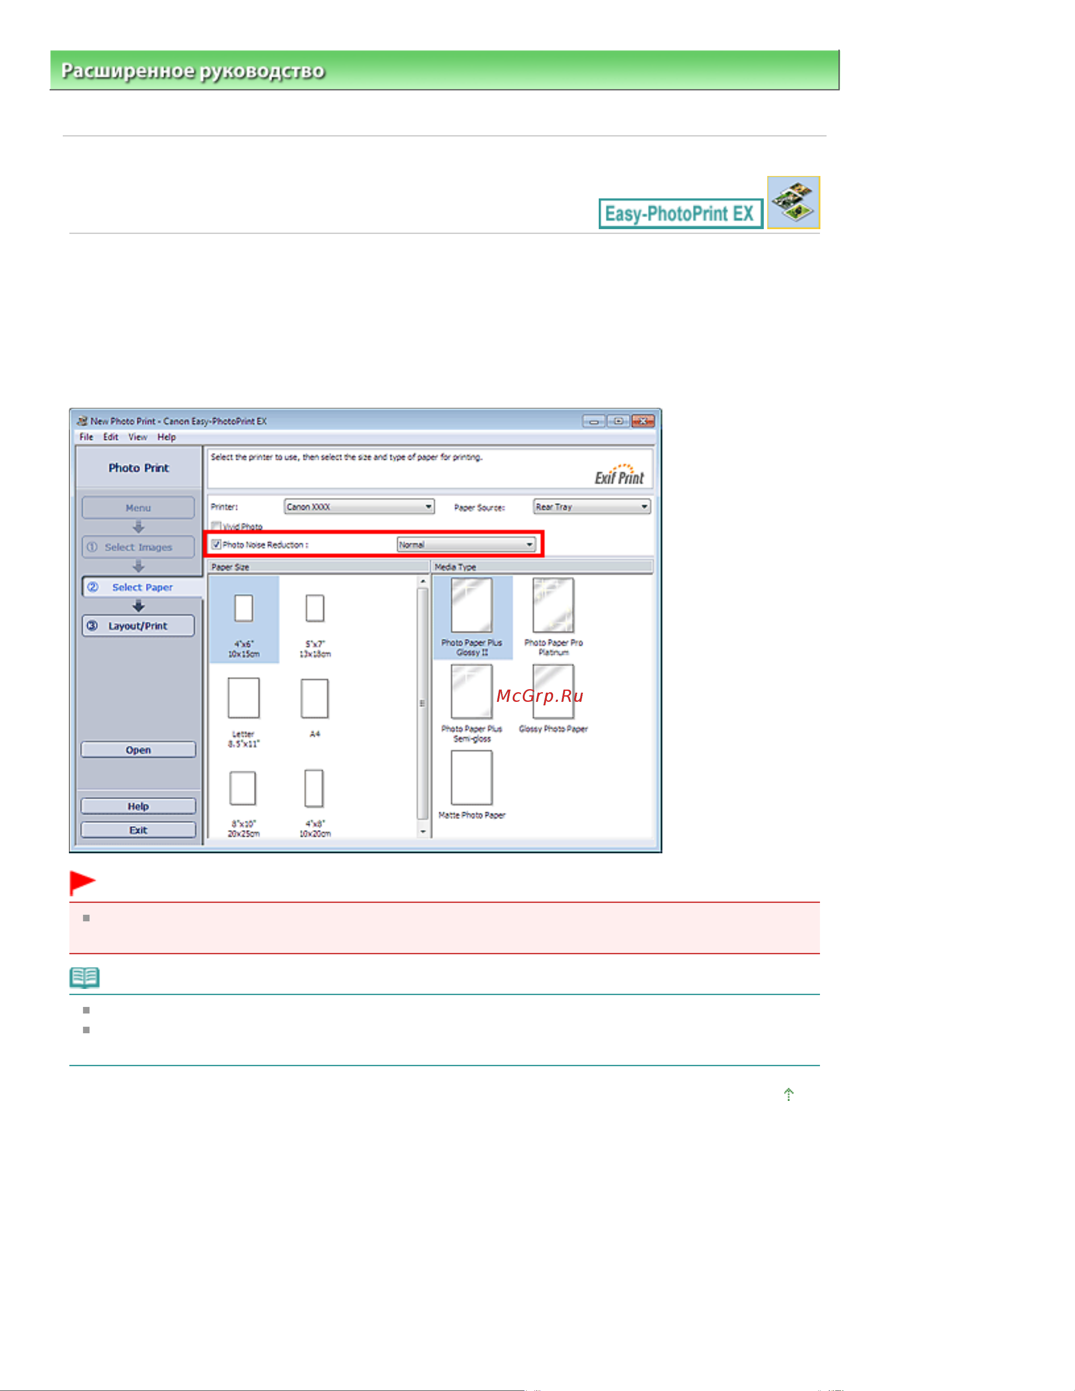Screen dimensions: 1075x1391
Task: Open the Paper Source dropdown (Rear Tray)
Action: [x=592, y=507]
